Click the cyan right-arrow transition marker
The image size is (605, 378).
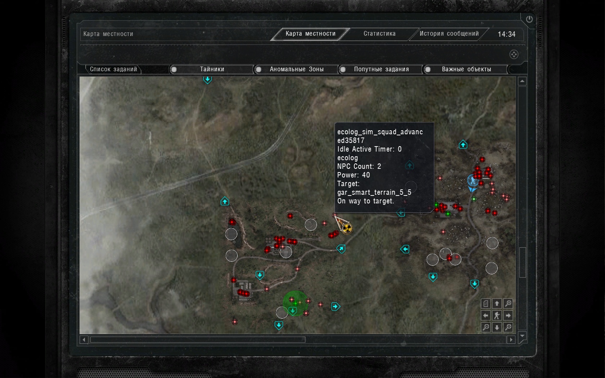click(336, 307)
